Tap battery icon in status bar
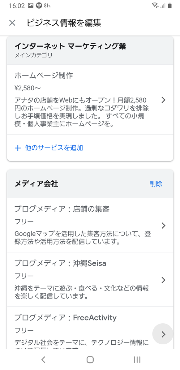Image resolution: width=180 pixels, height=370 pixels. pyautogui.click(x=170, y=5)
